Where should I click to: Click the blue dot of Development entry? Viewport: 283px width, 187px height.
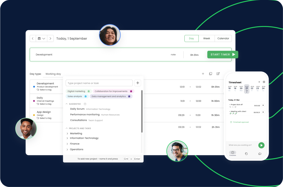(34, 87)
